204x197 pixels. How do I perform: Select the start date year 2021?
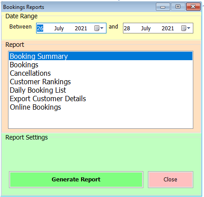[x=81, y=28]
